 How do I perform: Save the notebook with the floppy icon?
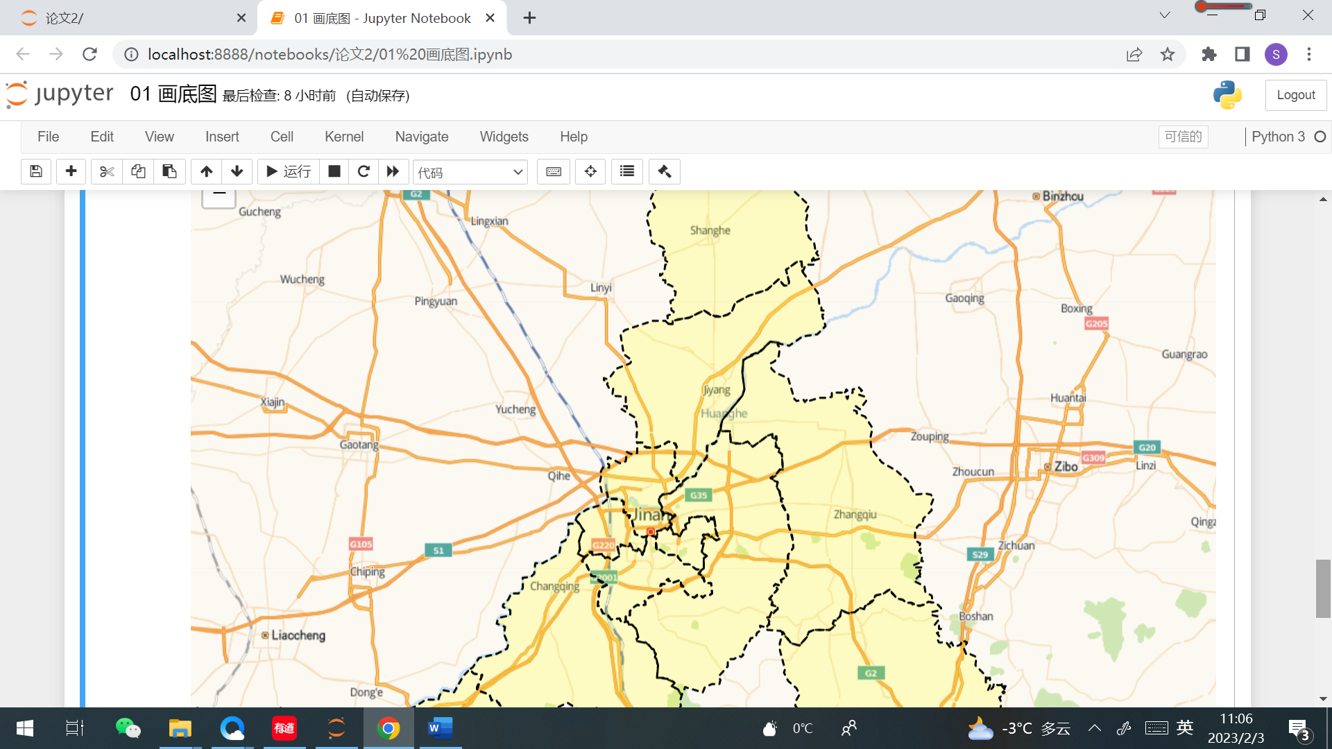click(36, 171)
